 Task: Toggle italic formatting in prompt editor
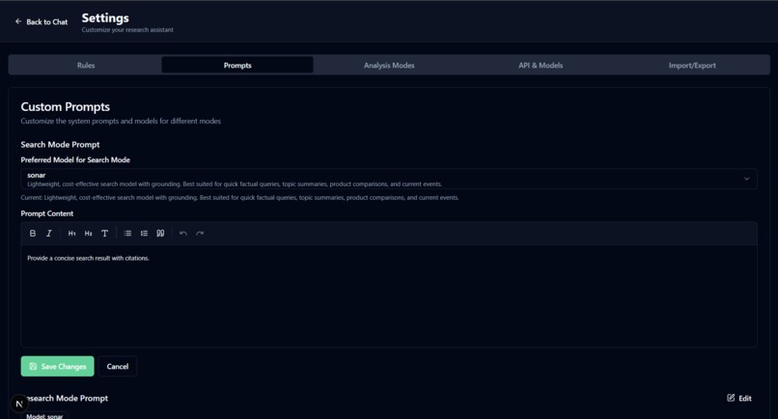[49, 234]
